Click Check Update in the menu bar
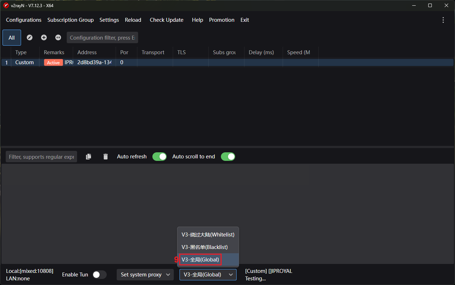The width and height of the screenshot is (455, 285). 166,20
